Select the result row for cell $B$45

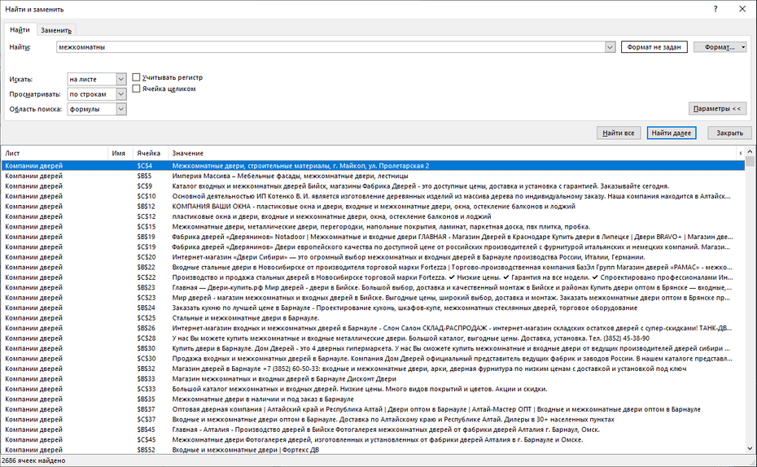pyautogui.click(x=373, y=429)
